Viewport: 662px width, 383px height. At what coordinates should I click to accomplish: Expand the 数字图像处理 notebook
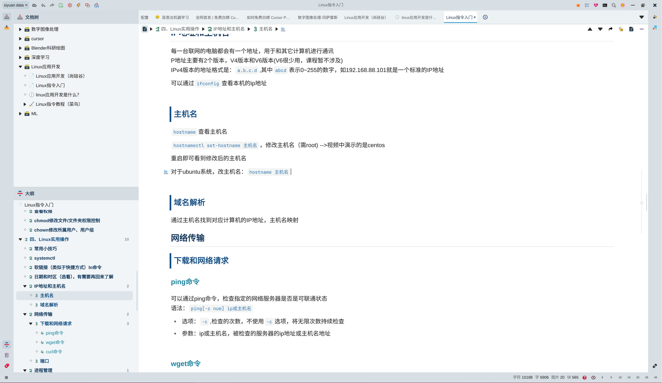[x=20, y=29]
